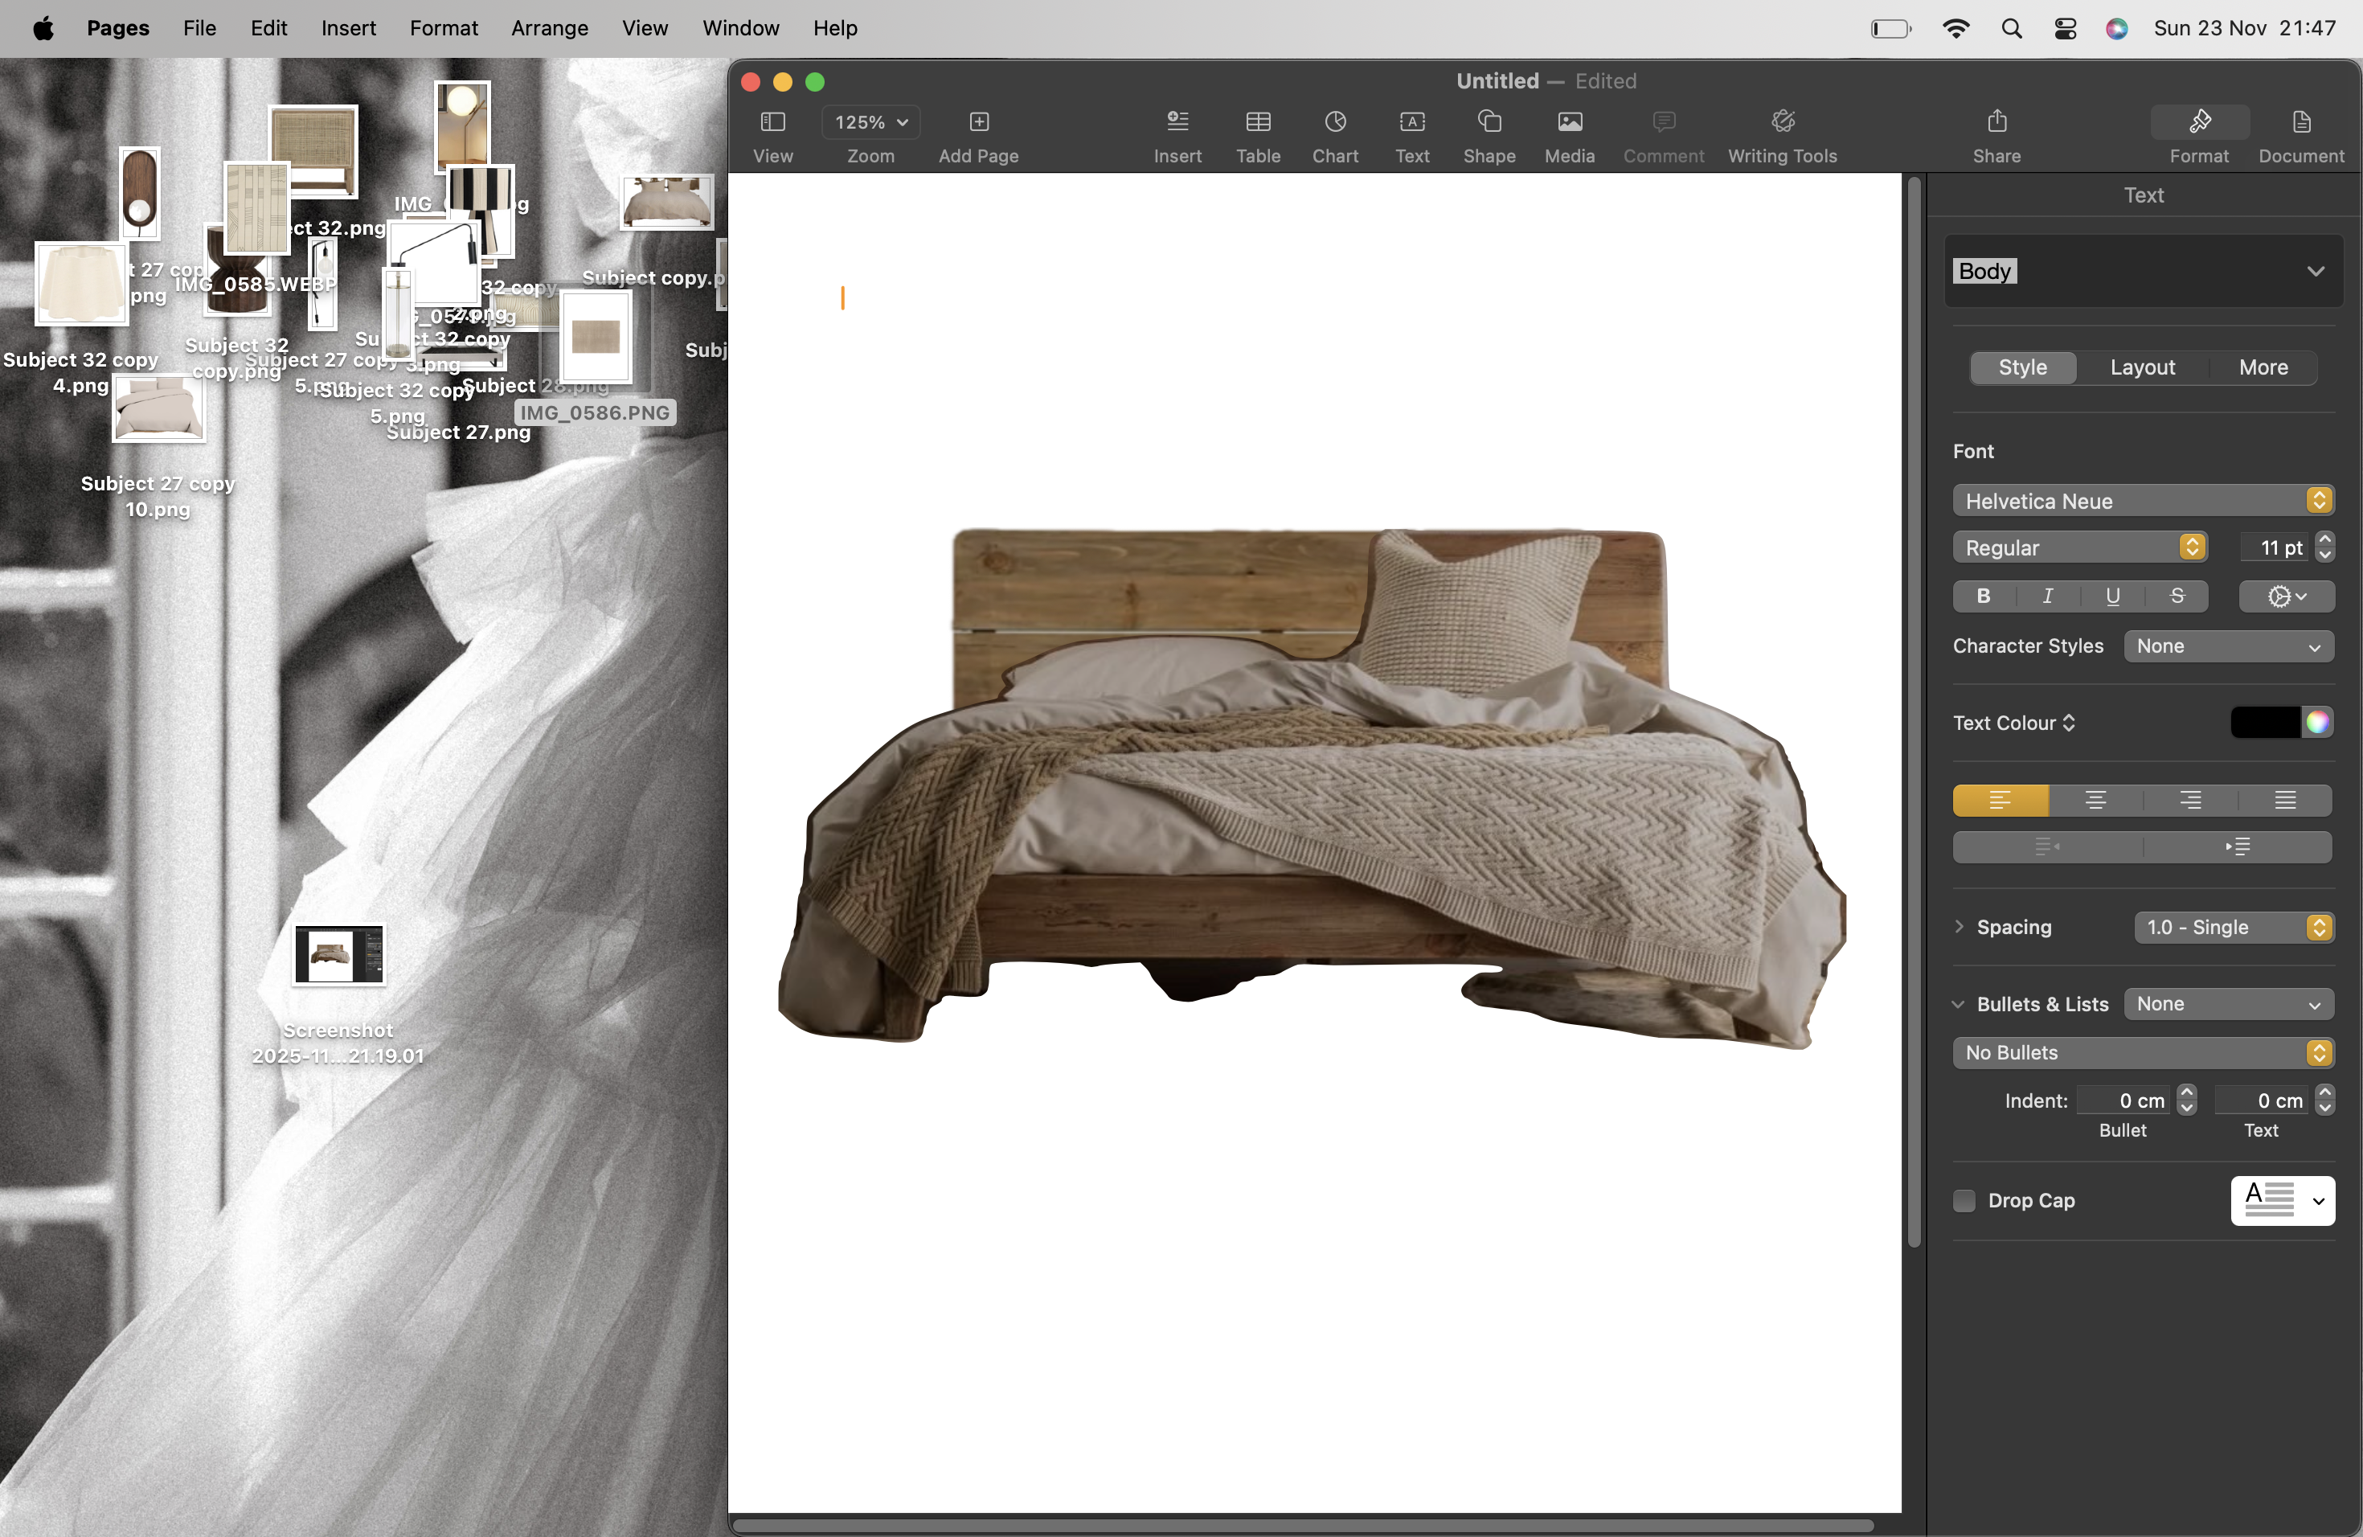Expand the Spacing disclosure triangle

pyautogui.click(x=1959, y=926)
